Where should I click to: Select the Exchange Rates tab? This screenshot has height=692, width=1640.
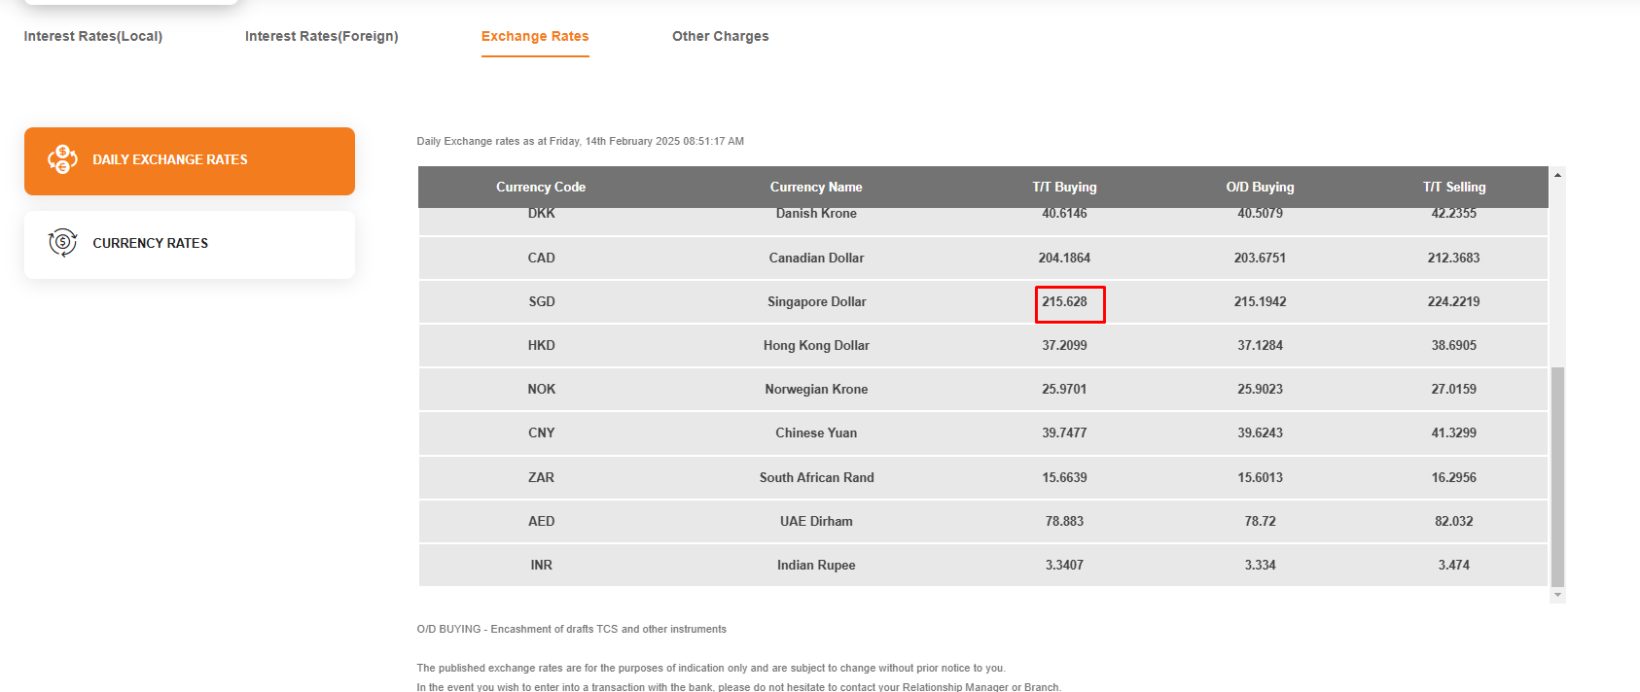[535, 36]
